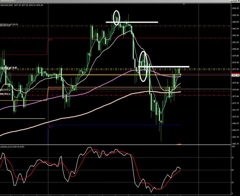Select the R1 pivot level label
The image size is (240, 196).
(x=50, y=40)
